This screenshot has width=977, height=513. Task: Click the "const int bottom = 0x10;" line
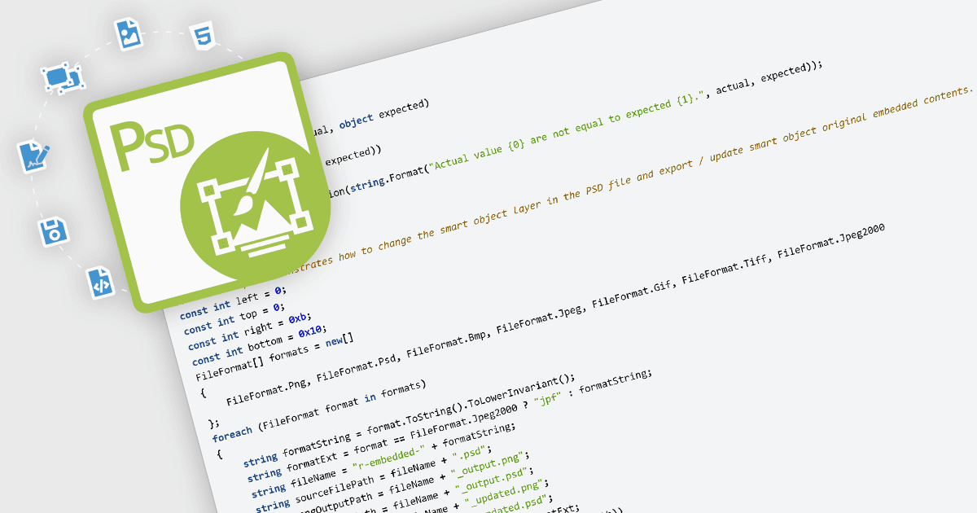[x=258, y=345]
